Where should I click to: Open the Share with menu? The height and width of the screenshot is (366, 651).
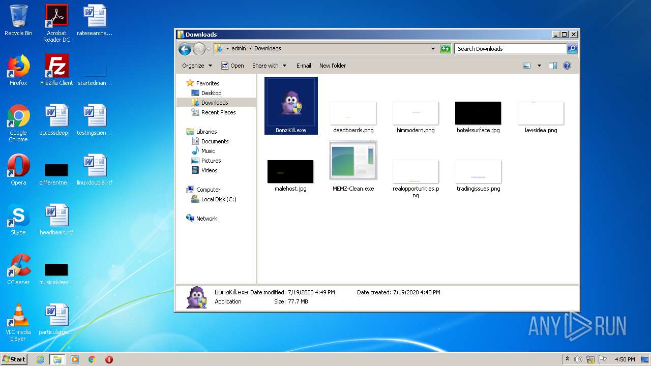pyautogui.click(x=269, y=66)
